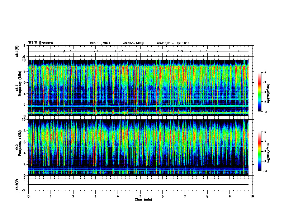Image resolution: width=284 pixels, height=220 pixels.
Task: Click the ch.1 voltage trace line
Action: click(138, 51)
